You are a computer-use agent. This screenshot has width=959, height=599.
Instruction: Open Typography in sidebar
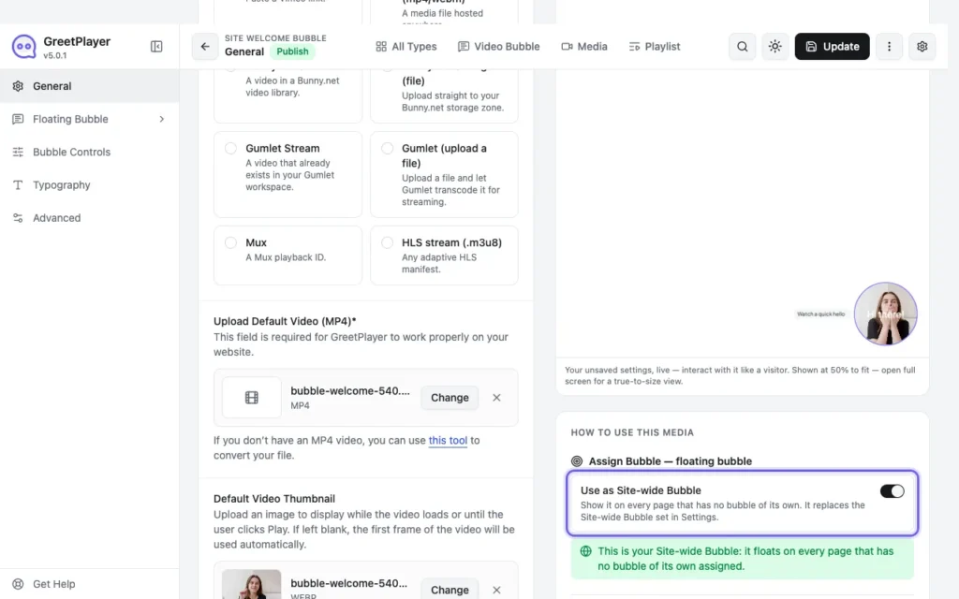pos(89,185)
